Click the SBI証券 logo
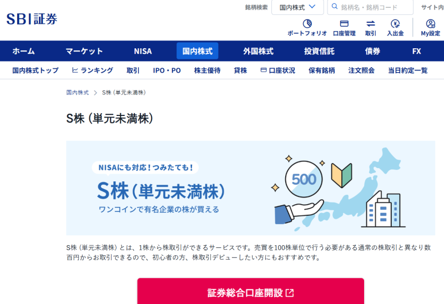Screen dimensions: 444x304 pyautogui.click(x=32, y=19)
